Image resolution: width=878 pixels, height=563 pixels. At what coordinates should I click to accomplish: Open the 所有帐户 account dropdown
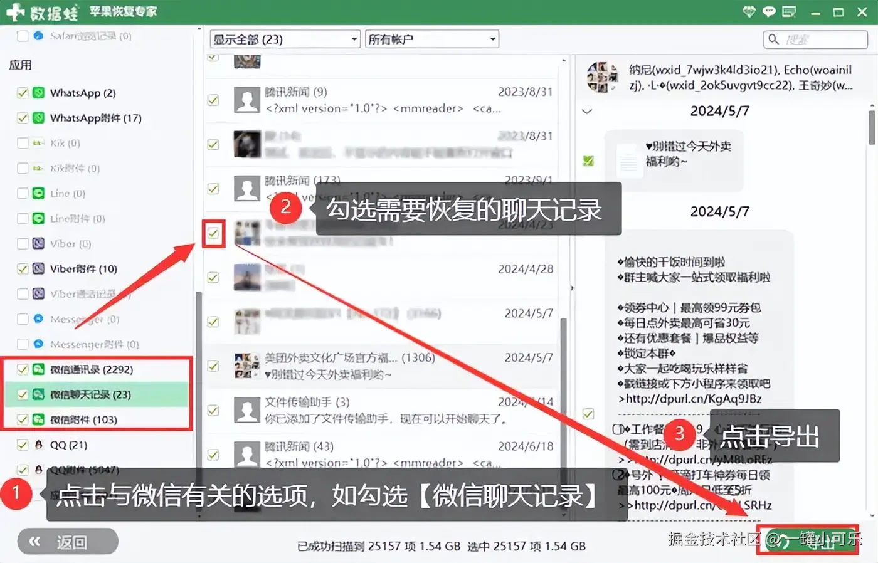click(x=431, y=39)
